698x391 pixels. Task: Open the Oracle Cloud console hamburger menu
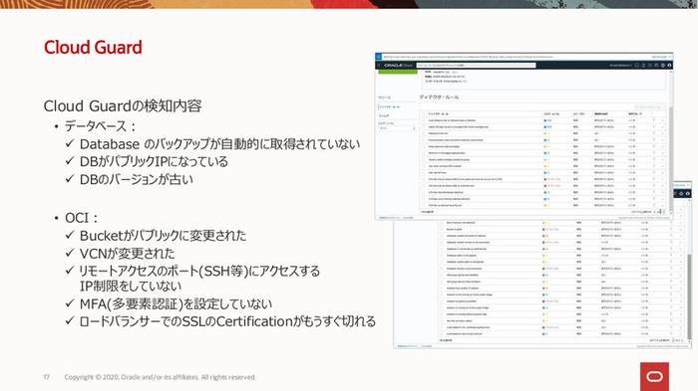click(379, 66)
